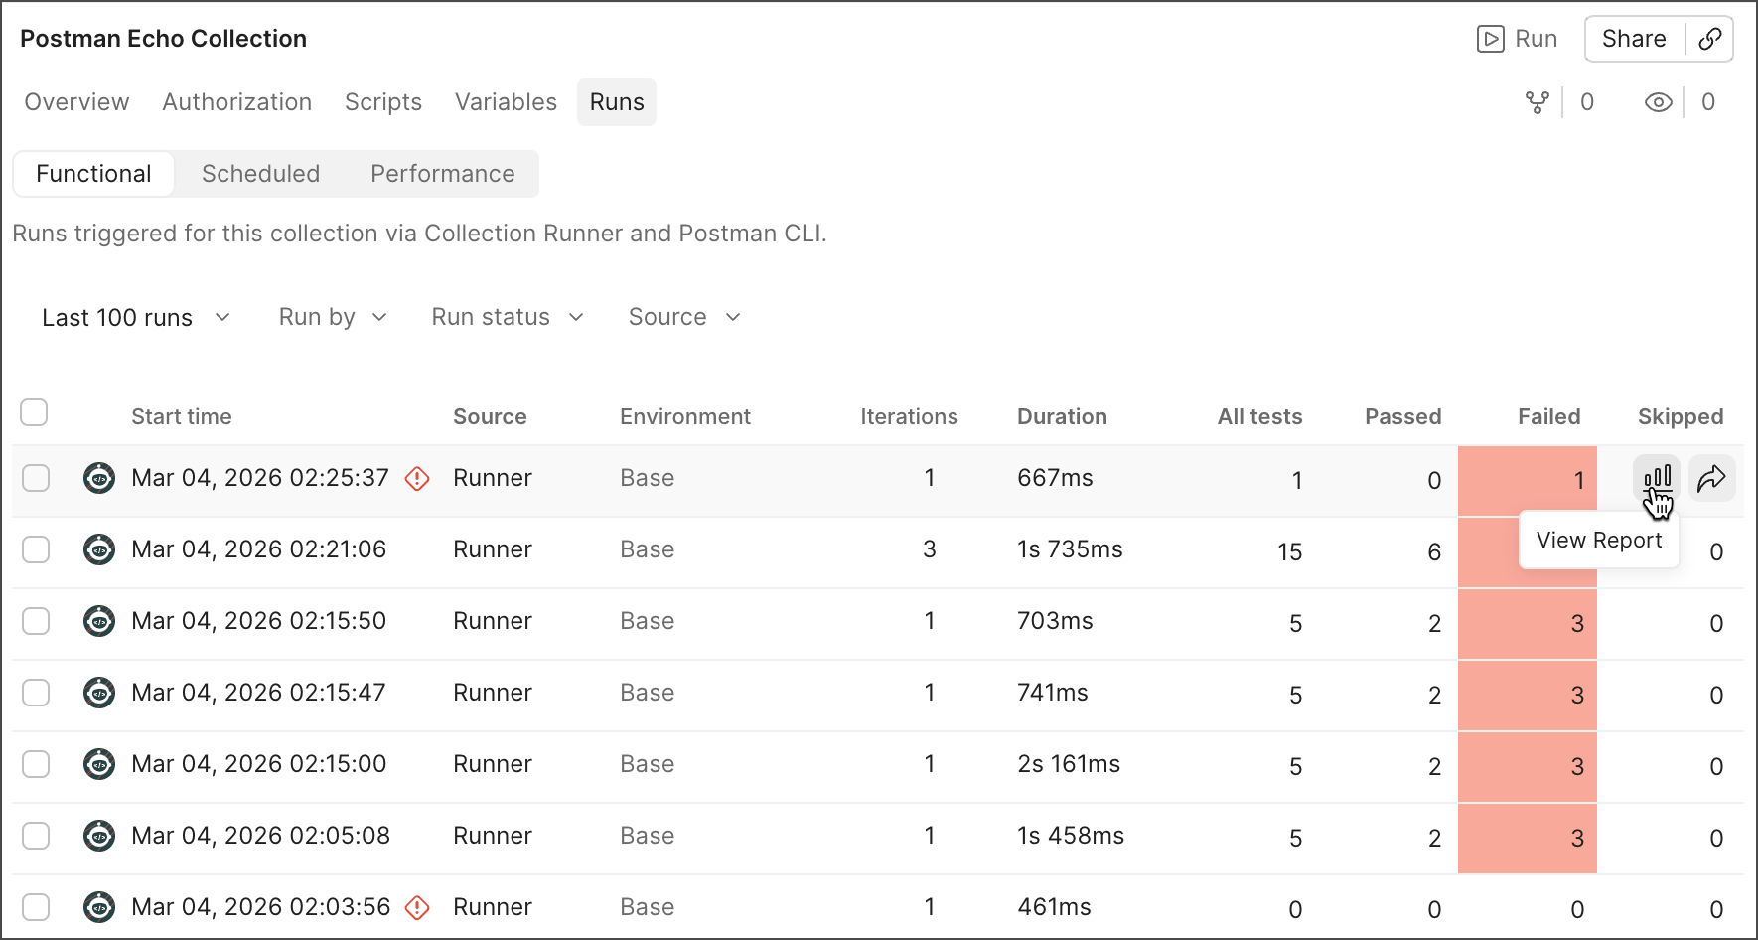This screenshot has width=1758, height=940.
Task: Click the error warning icon on the 02:25:37 run
Action: (417, 479)
